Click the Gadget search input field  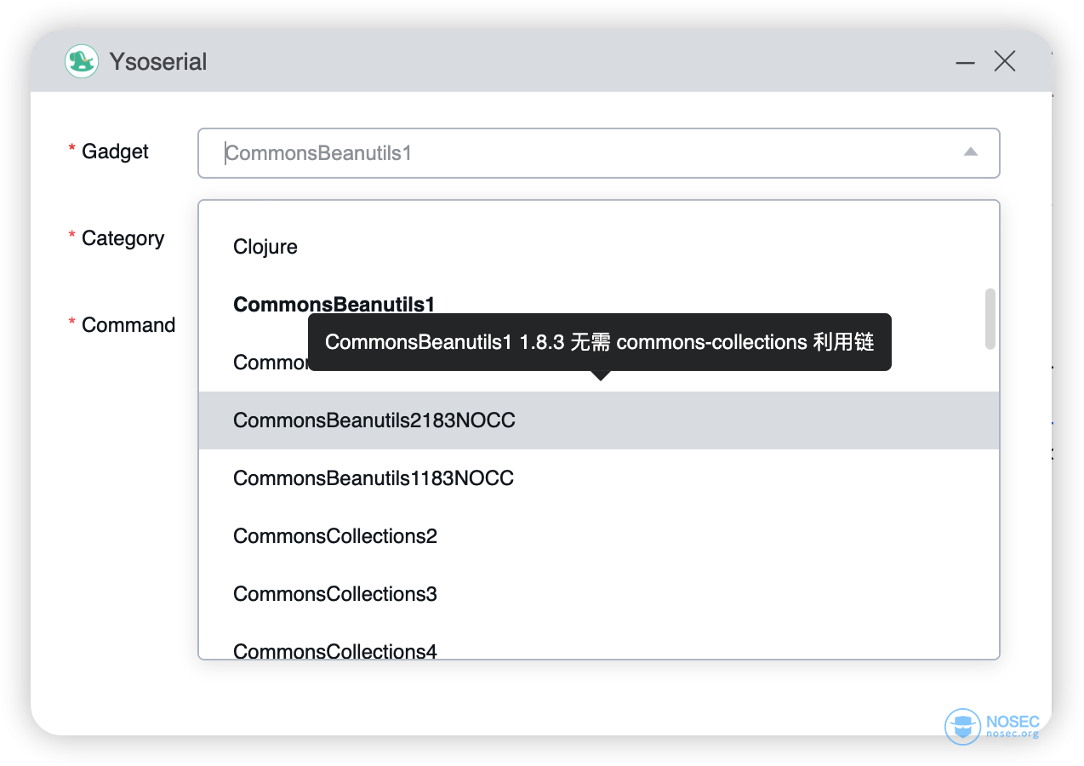click(x=579, y=153)
